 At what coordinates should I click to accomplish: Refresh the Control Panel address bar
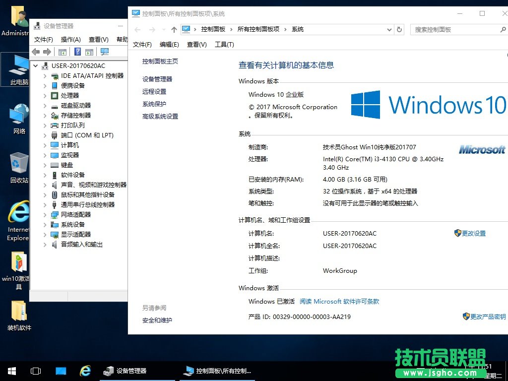399,29
